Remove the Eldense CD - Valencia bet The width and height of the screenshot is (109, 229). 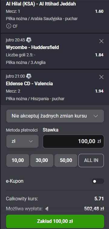(x=101, y=77)
